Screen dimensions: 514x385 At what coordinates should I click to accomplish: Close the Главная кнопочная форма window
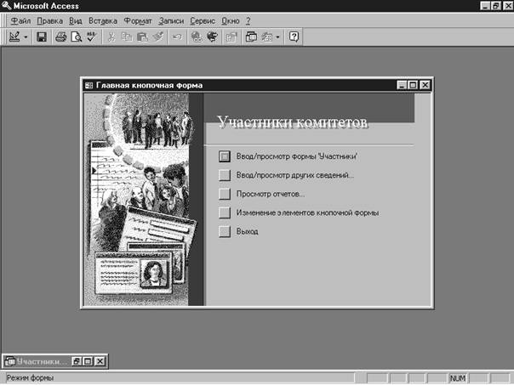coord(425,86)
